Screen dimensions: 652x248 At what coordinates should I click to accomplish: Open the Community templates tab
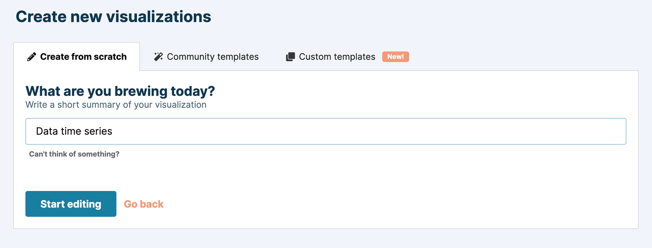[213, 57]
